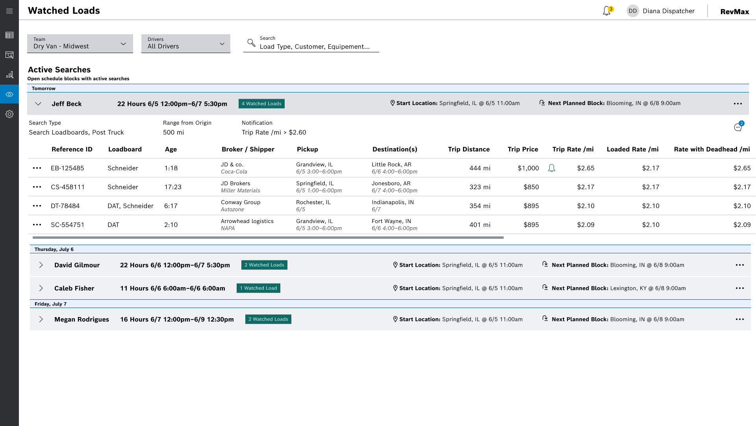This screenshot has width=756, height=426.
Task: Open the load search sidebar icon
Action: click(9, 55)
